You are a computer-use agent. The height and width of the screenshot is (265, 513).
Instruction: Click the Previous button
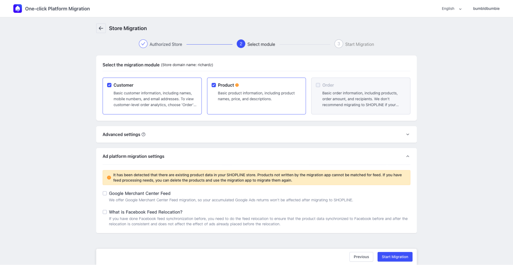point(361,257)
